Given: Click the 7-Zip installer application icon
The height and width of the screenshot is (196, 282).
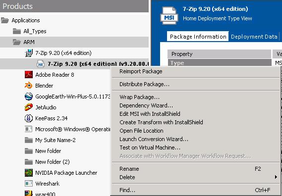Looking at the screenshot, I should [x=29, y=53].
